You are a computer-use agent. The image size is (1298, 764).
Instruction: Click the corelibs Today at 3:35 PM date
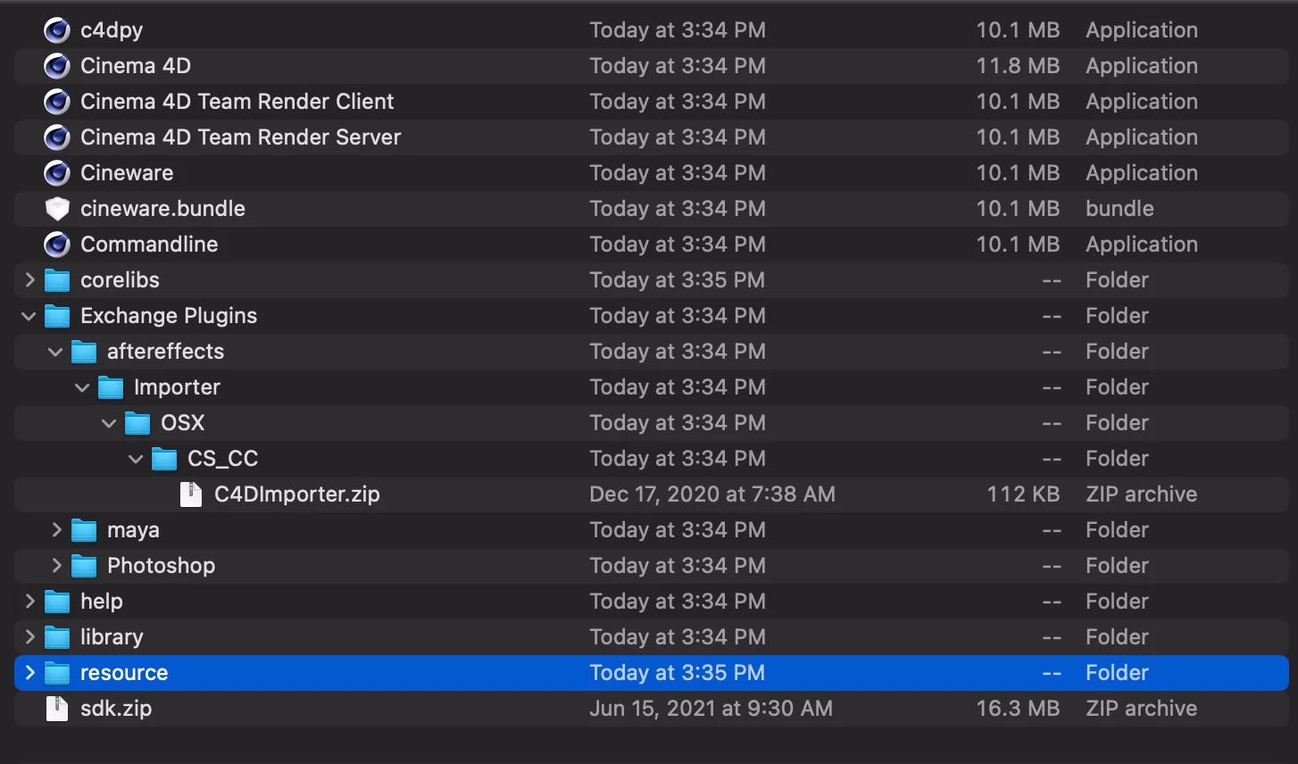coord(678,280)
